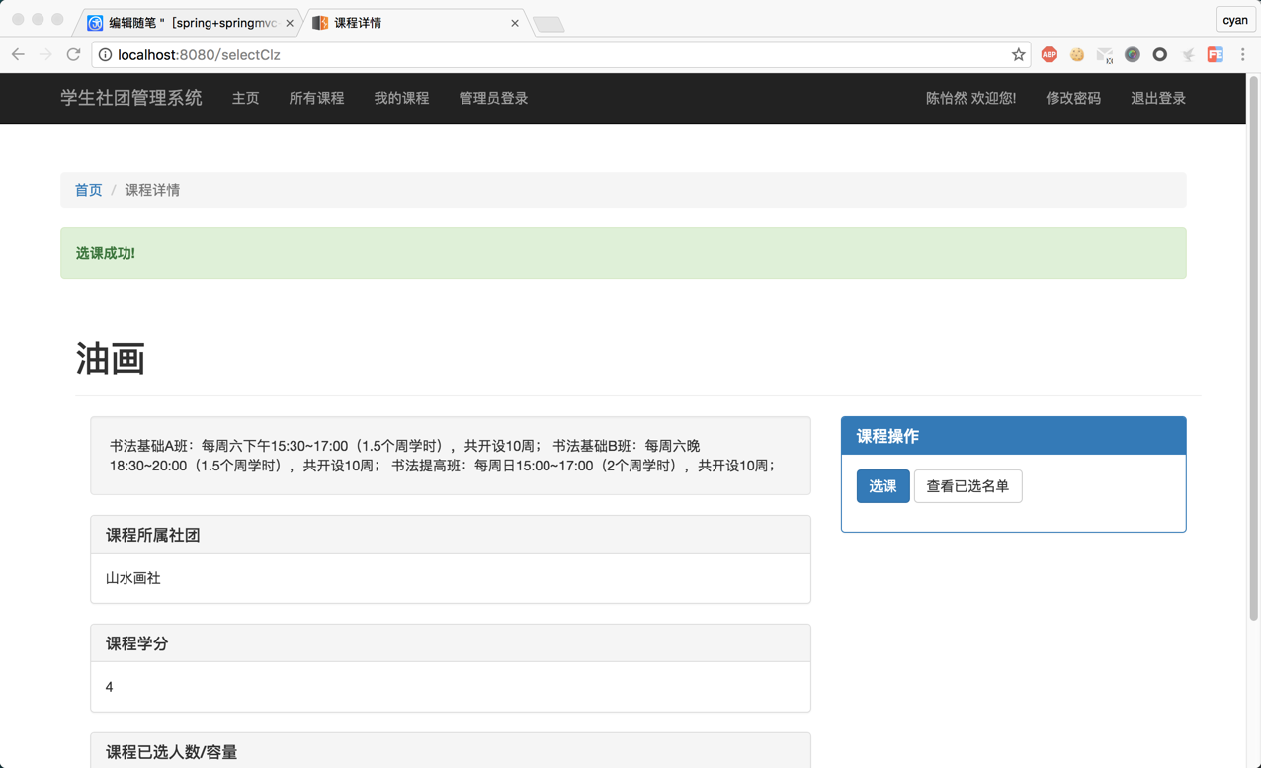
Task: Open the 所有课程 navigation menu item
Action: pos(316,98)
